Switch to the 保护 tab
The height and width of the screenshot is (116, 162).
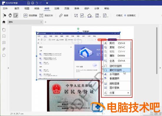tap(87, 8)
